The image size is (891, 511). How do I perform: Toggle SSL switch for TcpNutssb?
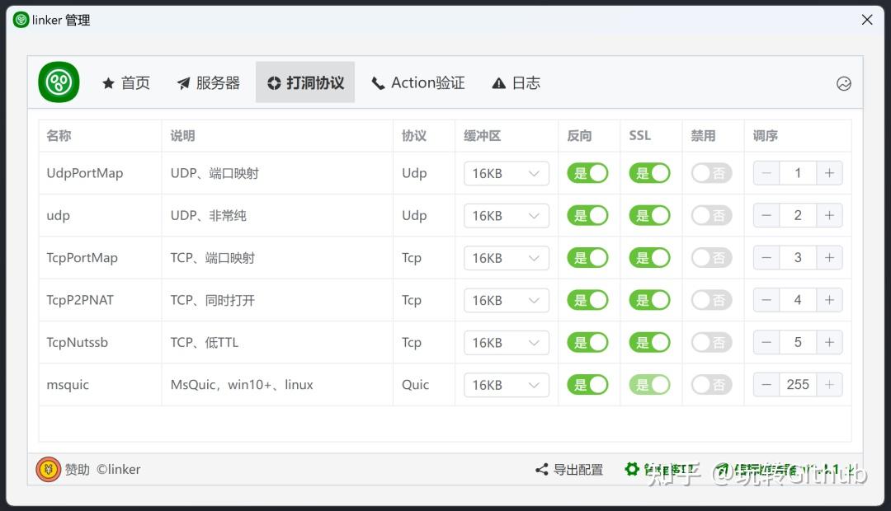pos(649,342)
